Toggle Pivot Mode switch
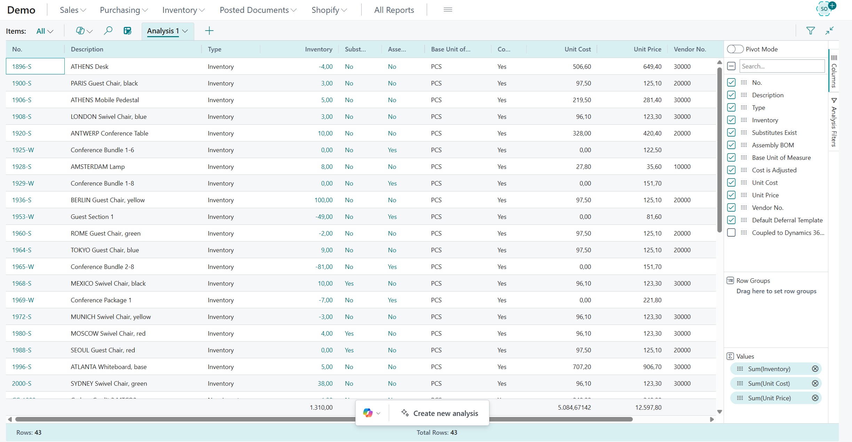 pyautogui.click(x=735, y=49)
